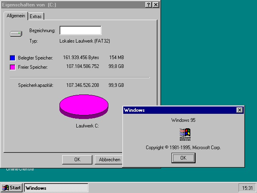Select the Allgemein tab
Image resolution: width=257 pixels, height=193 pixels.
tap(16, 16)
